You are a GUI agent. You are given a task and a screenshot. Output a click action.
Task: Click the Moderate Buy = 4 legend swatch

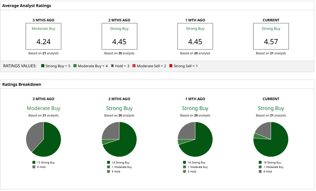75,66
